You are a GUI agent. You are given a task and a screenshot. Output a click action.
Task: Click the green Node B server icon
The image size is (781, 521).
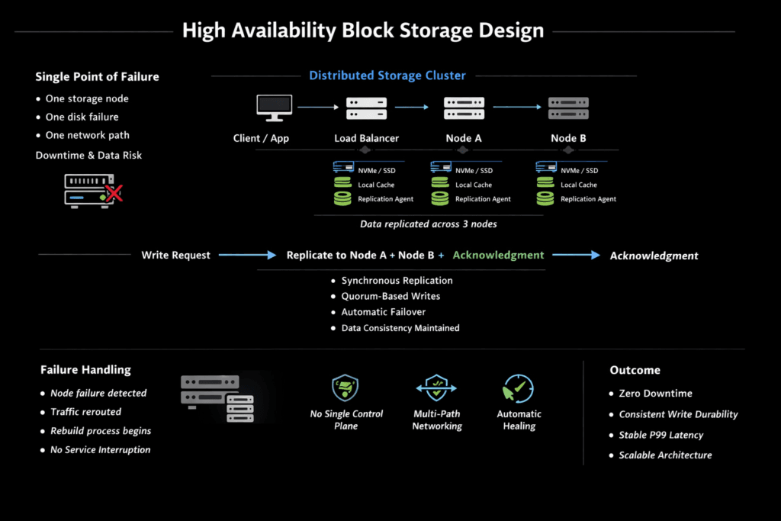(568, 108)
